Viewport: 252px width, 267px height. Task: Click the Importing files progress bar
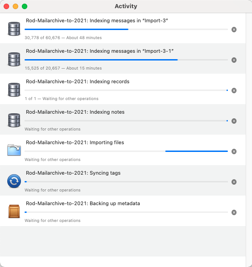[126, 151]
